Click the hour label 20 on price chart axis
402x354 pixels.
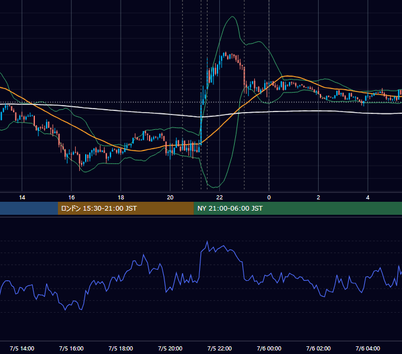pyautogui.click(x=170, y=198)
